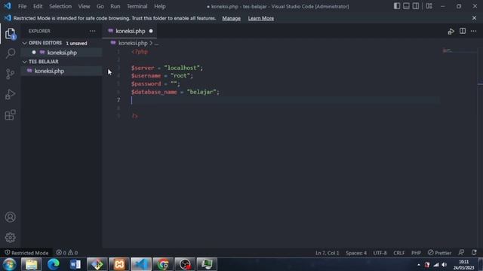Open the View menu
This screenshot has height=271, width=483.
(x=84, y=6)
